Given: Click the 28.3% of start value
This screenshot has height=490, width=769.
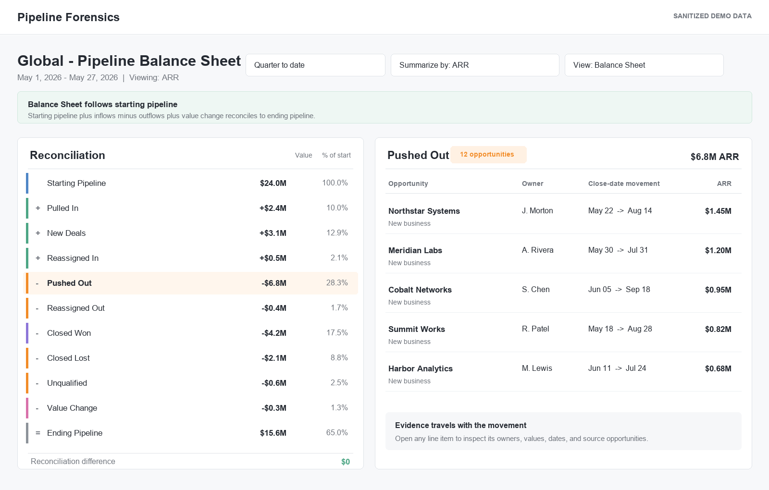Looking at the screenshot, I should click(x=337, y=282).
